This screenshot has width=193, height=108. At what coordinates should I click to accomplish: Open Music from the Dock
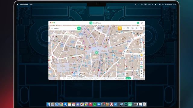pos(90,104)
